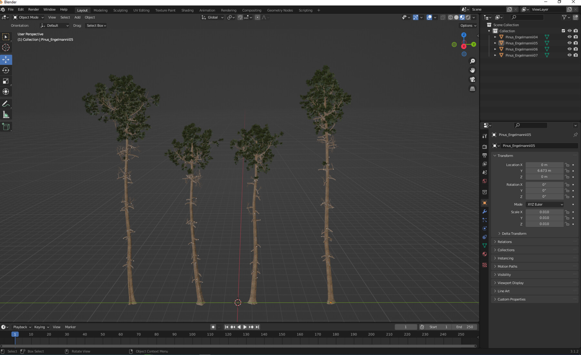This screenshot has height=355, width=581.
Task: Adjust the Scale X value slider
Action: coord(545,212)
